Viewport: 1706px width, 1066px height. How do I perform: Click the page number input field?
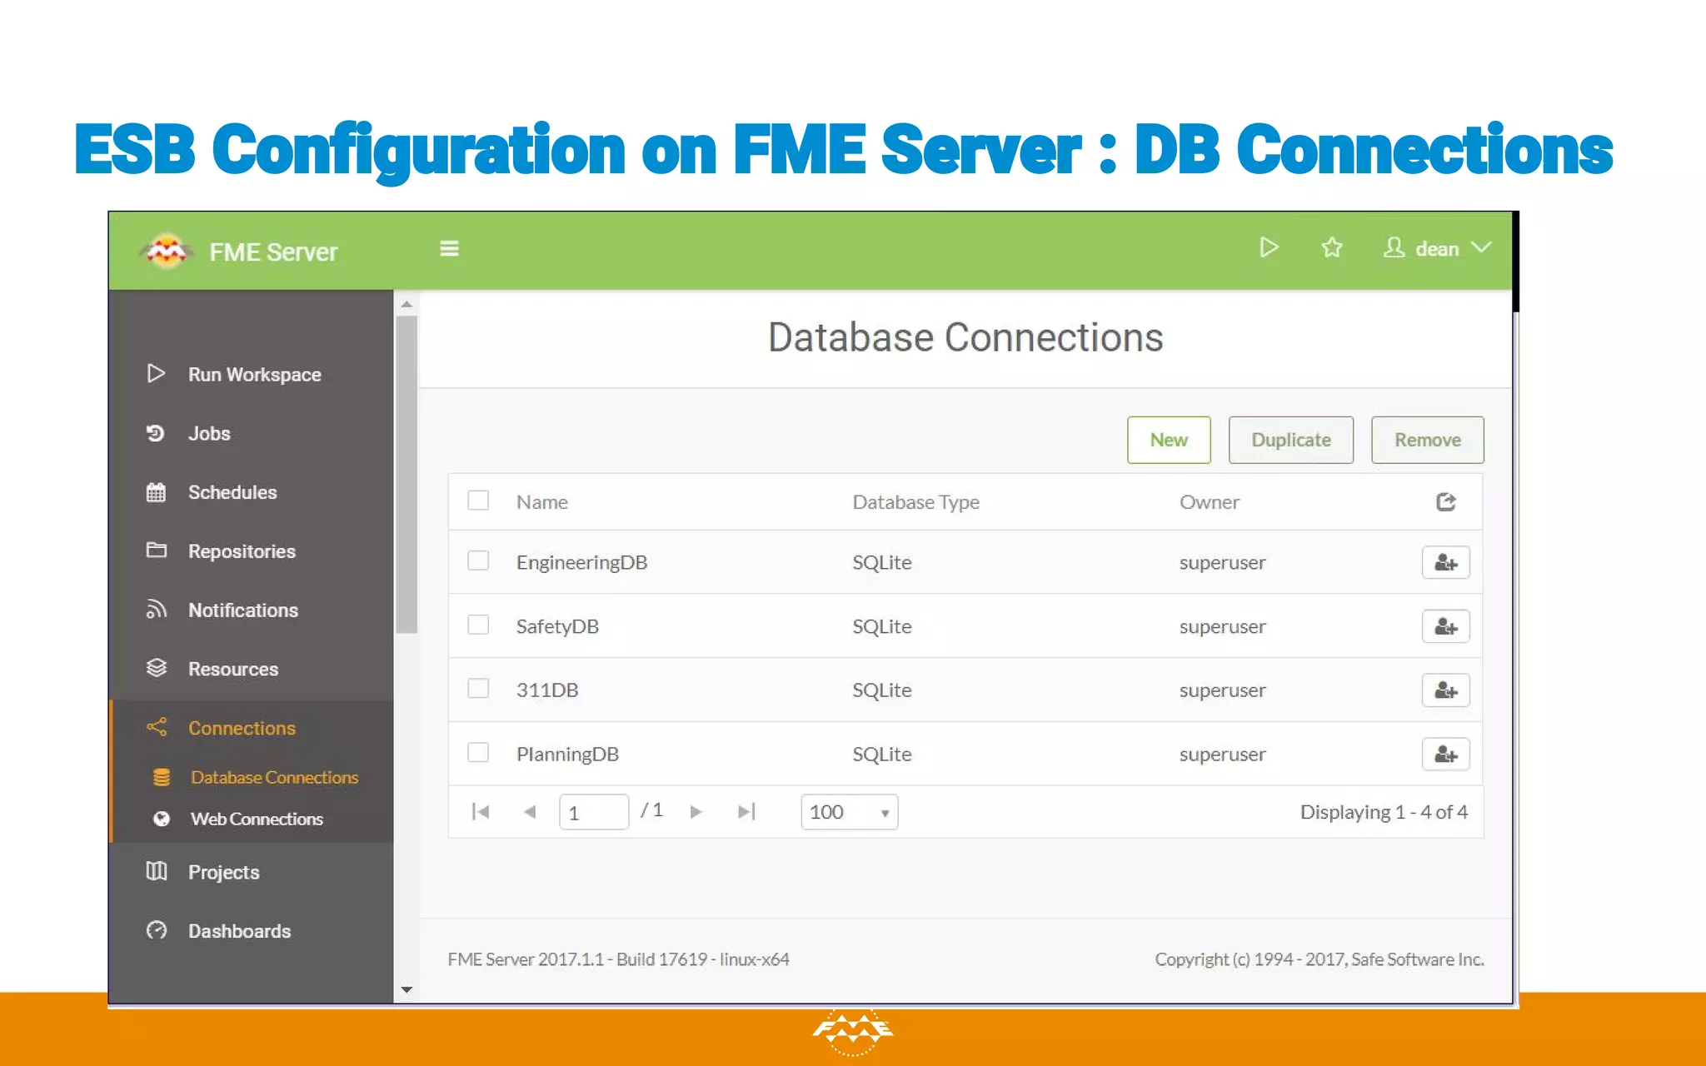click(593, 811)
